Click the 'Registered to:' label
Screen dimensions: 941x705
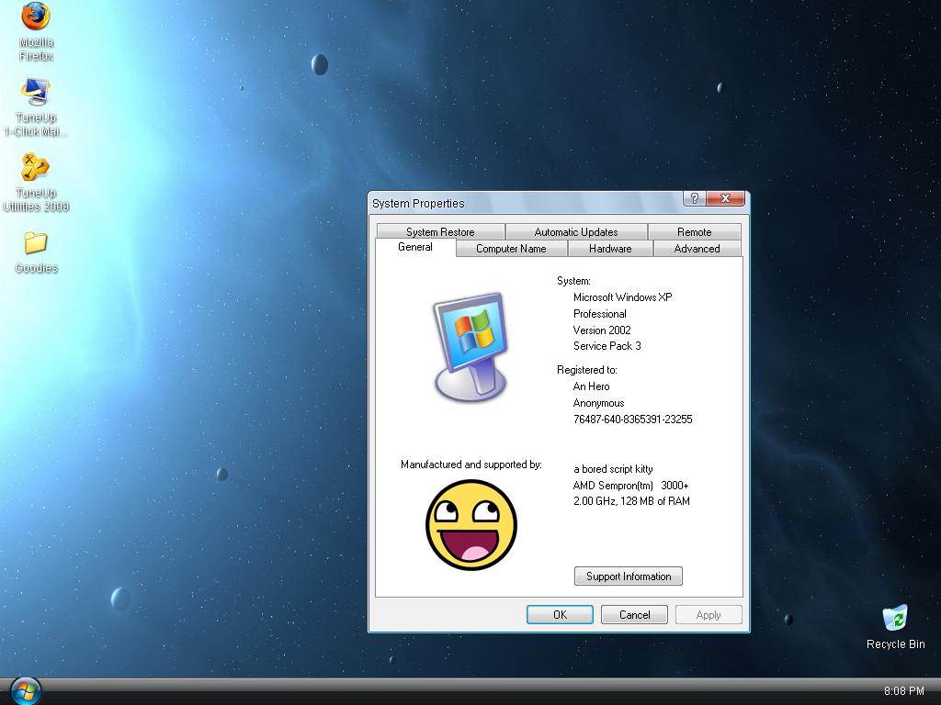[x=587, y=370]
